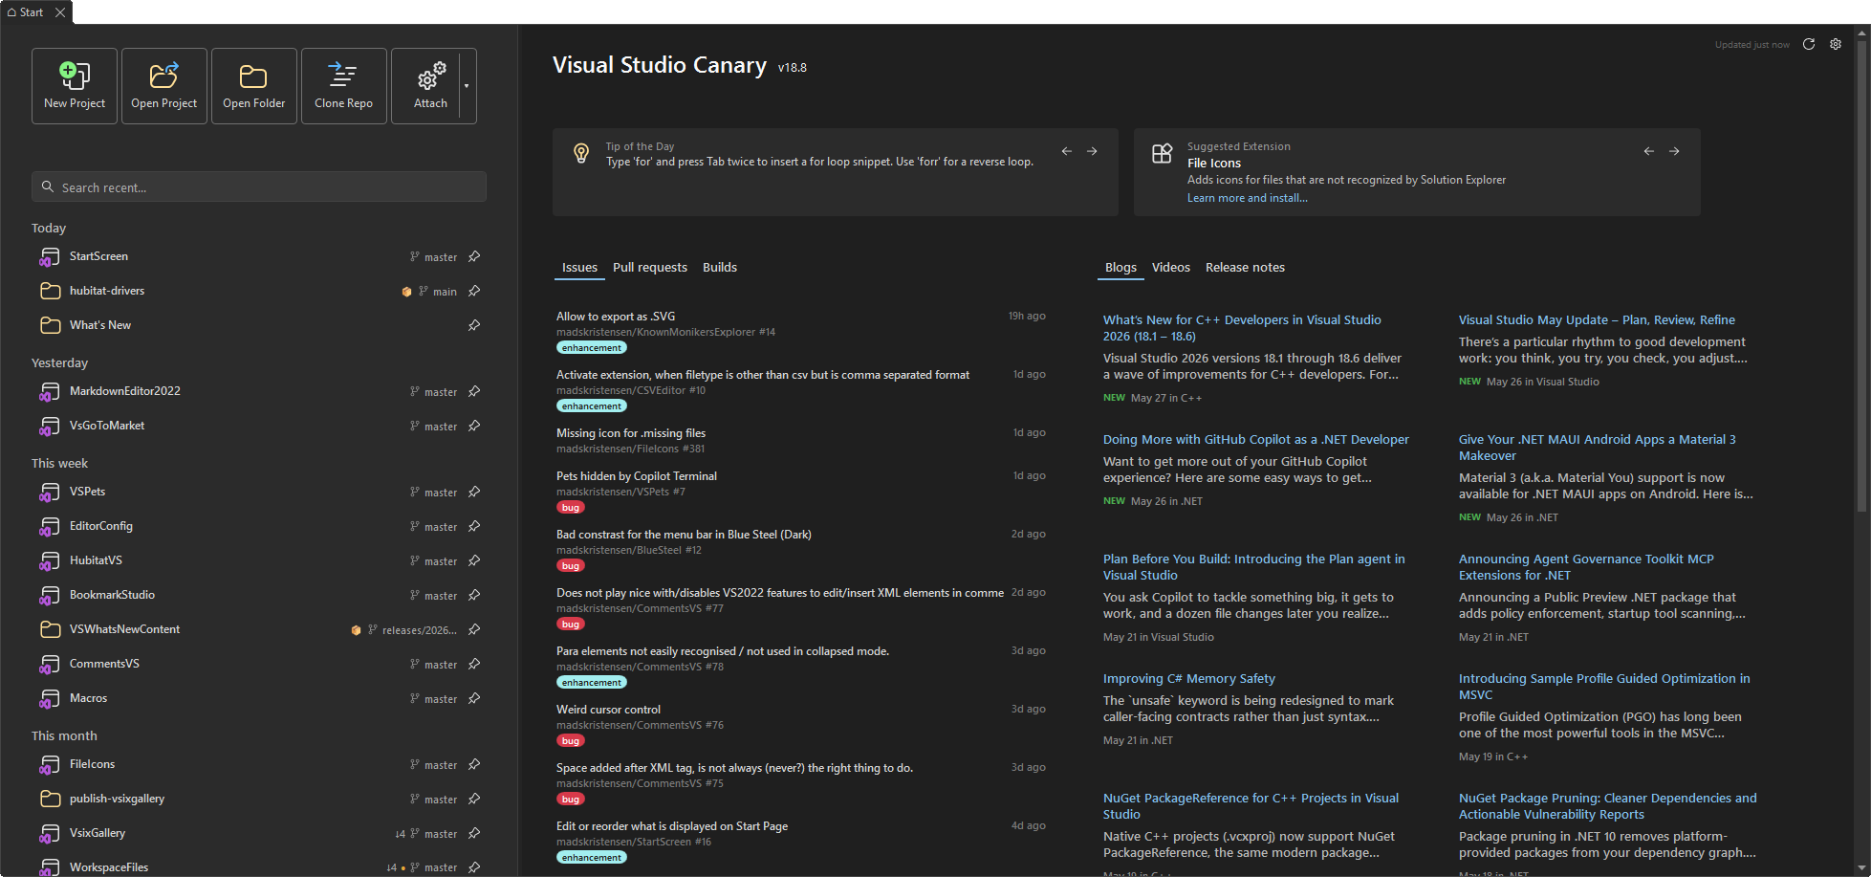Click the Tip of the Day lightbulb

point(580,153)
